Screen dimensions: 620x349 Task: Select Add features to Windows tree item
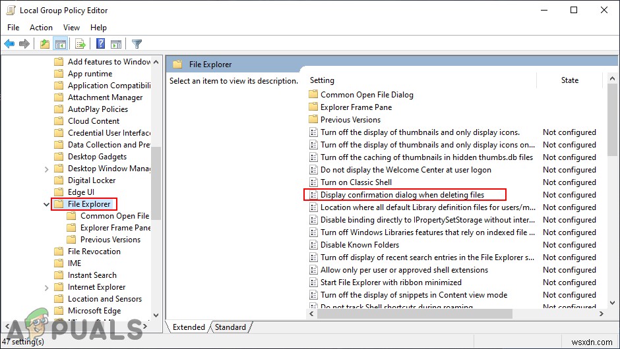pos(109,62)
